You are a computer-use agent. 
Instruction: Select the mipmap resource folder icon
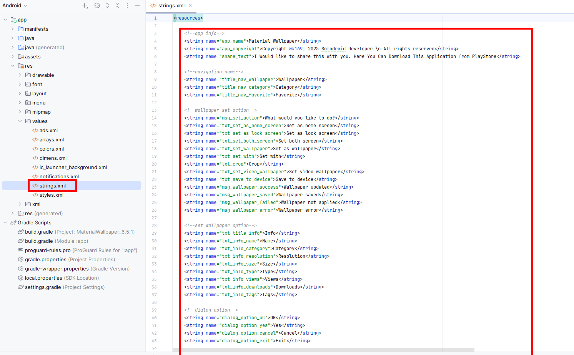tap(28, 112)
